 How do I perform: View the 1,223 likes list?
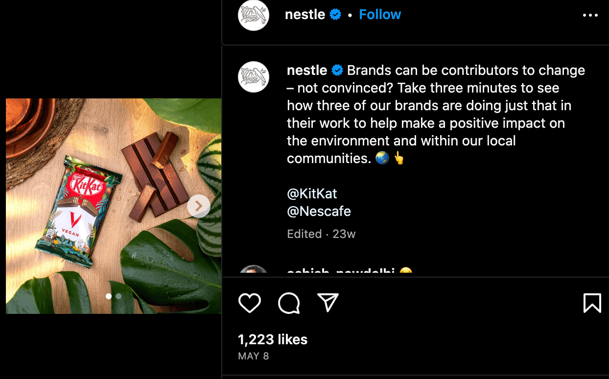click(x=273, y=339)
